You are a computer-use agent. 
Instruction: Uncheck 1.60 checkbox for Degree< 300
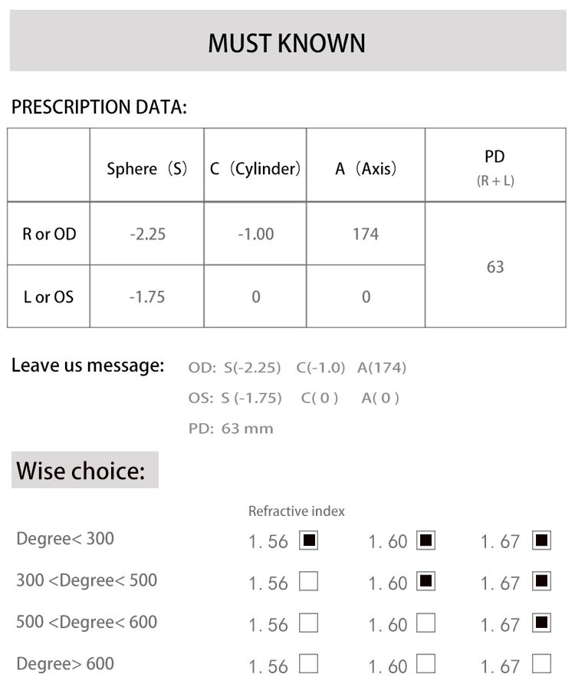coord(426,540)
